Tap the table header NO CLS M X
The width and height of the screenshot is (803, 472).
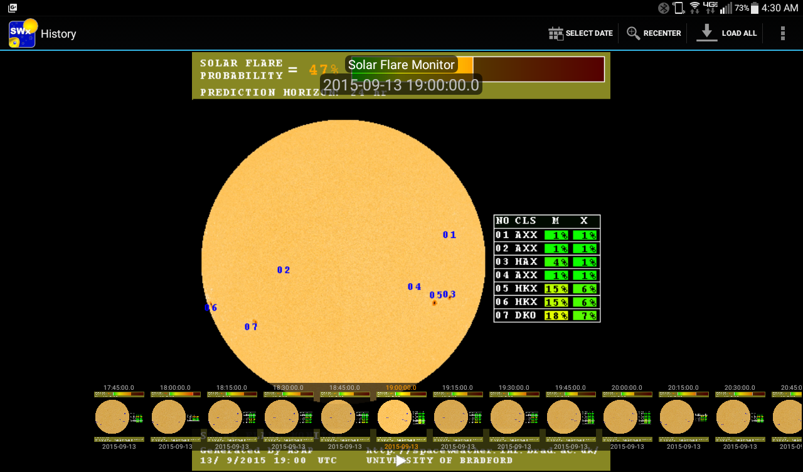[x=547, y=221]
